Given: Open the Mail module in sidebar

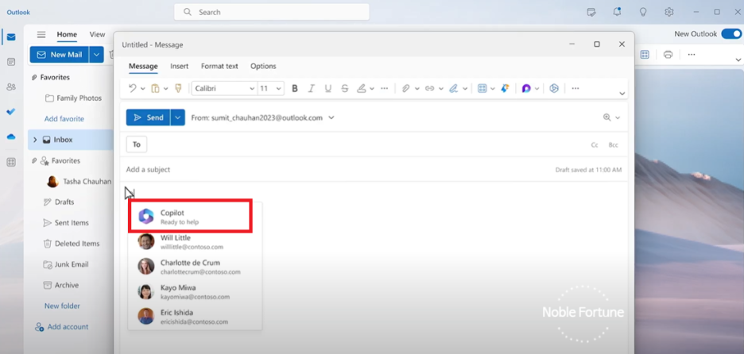Looking at the screenshot, I should (11, 37).
